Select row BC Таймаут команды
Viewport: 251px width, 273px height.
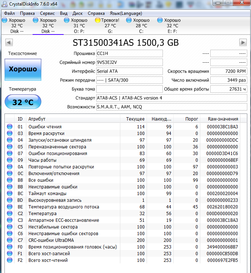coord(123,193)
